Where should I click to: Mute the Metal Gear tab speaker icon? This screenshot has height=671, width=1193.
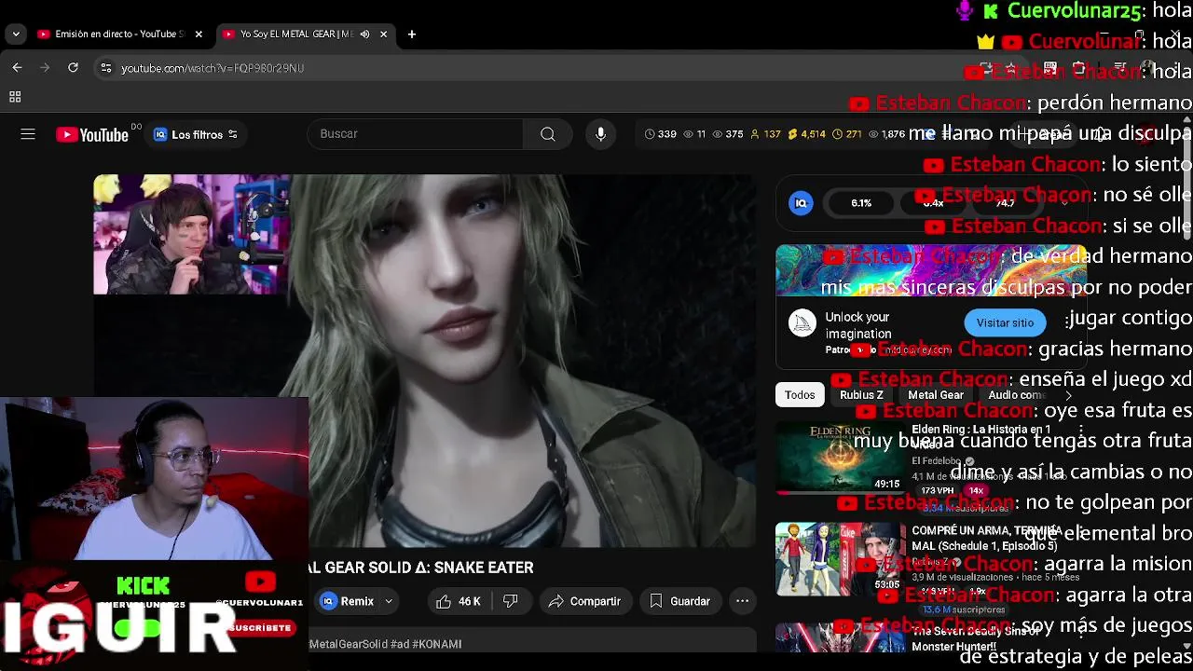364,34
